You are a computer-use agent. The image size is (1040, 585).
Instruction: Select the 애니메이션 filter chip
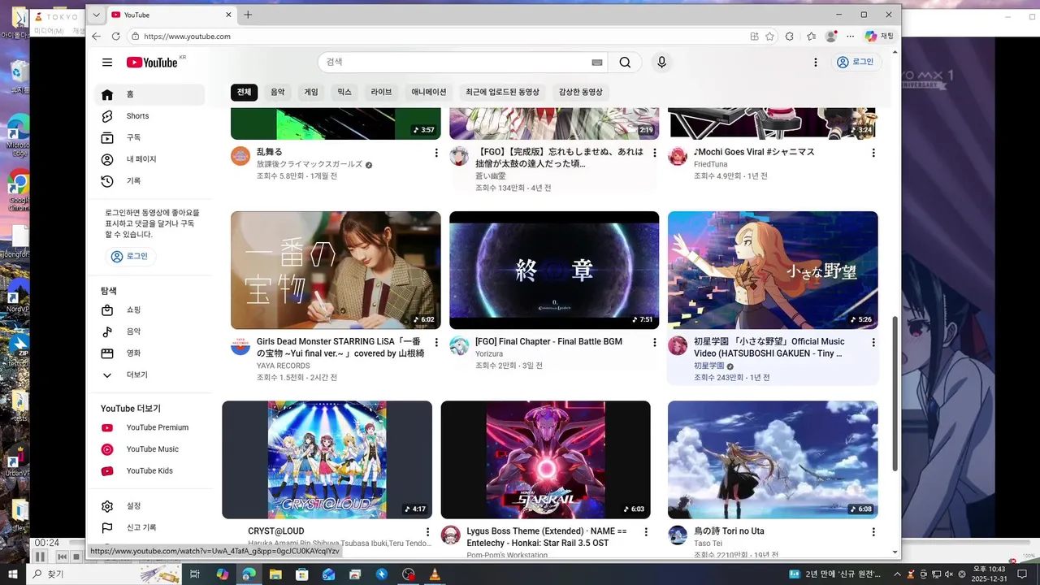pos(429,93)
